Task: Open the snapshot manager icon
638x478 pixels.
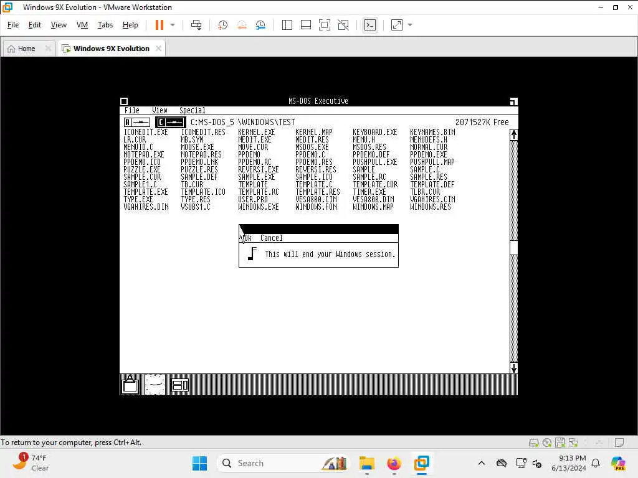Action: (x=261, y=25)
